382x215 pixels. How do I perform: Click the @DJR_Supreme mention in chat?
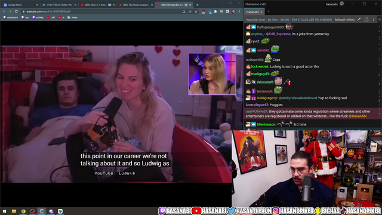pos(278,34)
